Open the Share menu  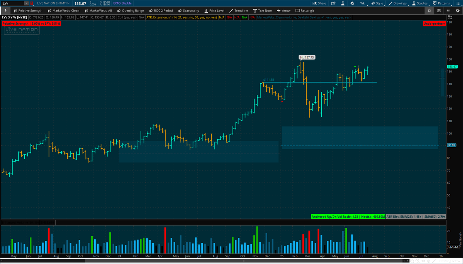coord(320,3)
